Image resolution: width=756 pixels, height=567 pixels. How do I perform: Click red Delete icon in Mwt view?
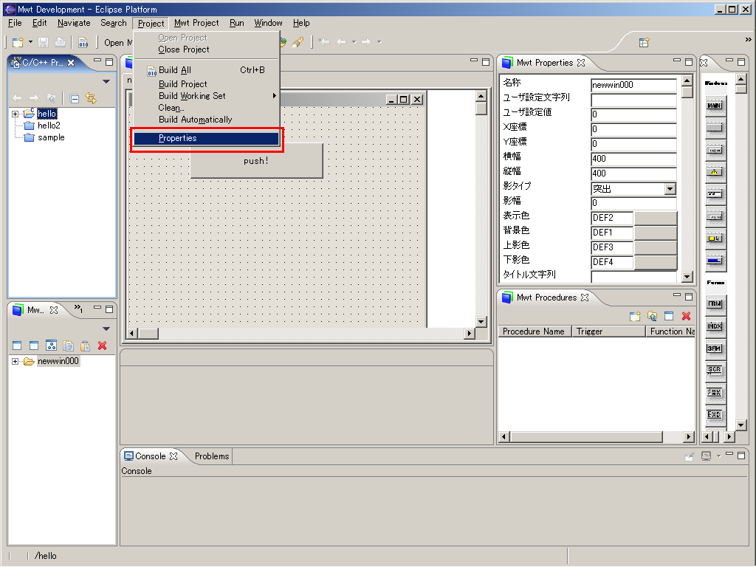coord(102,346)
